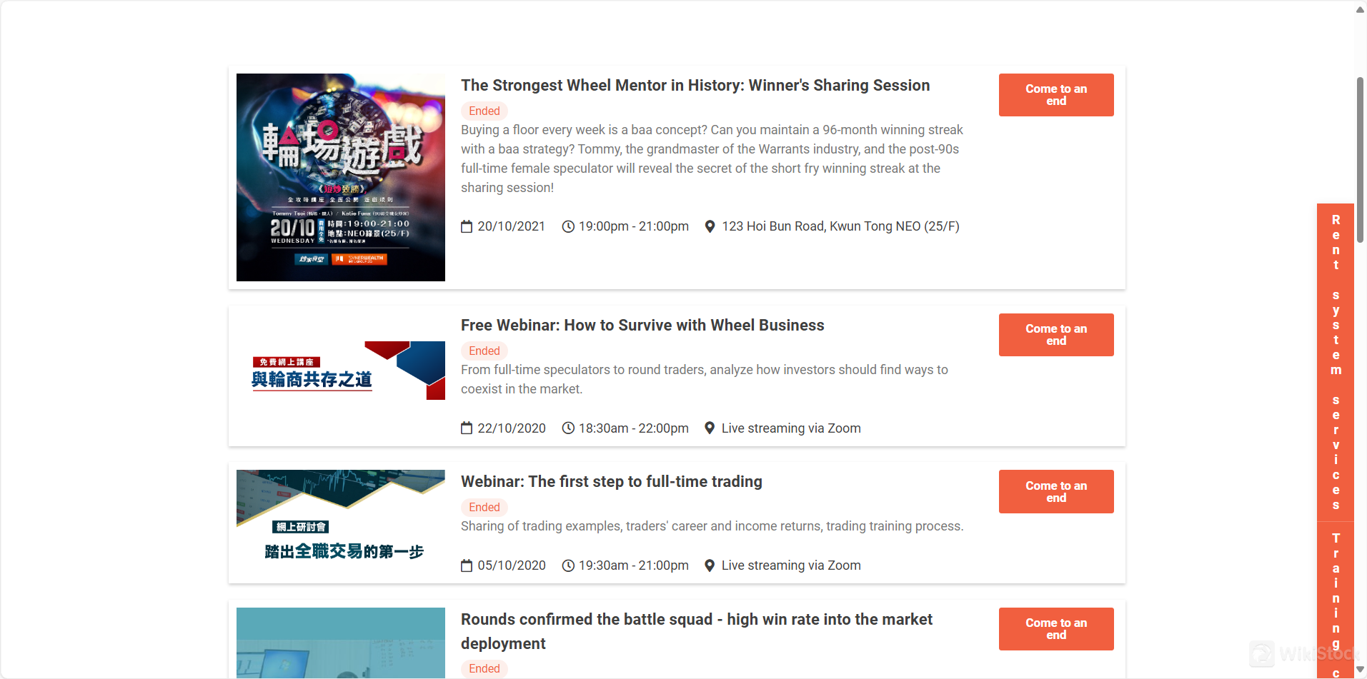1367x679 pixels.
Task: Click the Strongest Wheel Mentor event poster image
Action: point(341,177)
